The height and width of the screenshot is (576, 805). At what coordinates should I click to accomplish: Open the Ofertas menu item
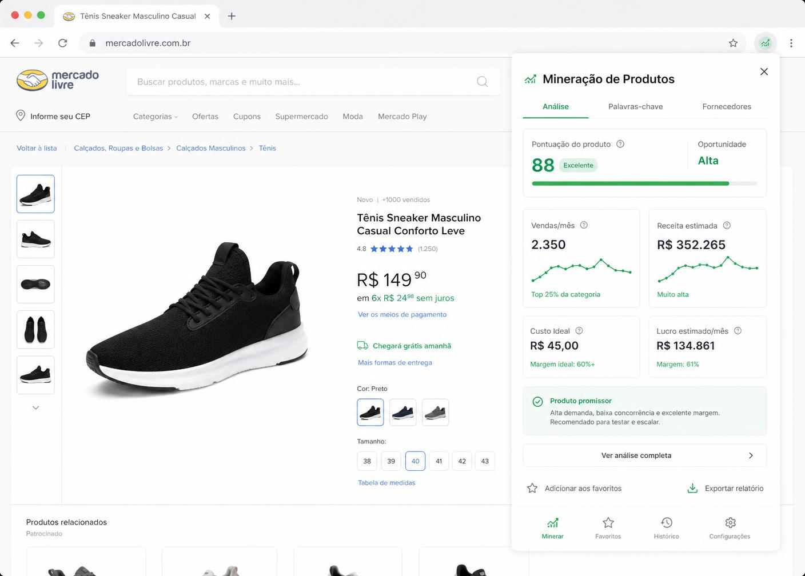[x=205, y=116]
